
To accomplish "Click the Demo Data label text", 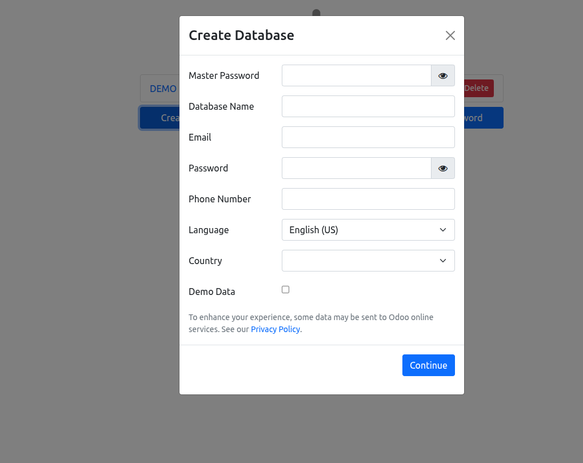I will click(x=211, y=292).
